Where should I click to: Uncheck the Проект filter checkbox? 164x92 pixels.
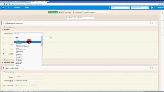pyautogui.click(x=4, y=38)
